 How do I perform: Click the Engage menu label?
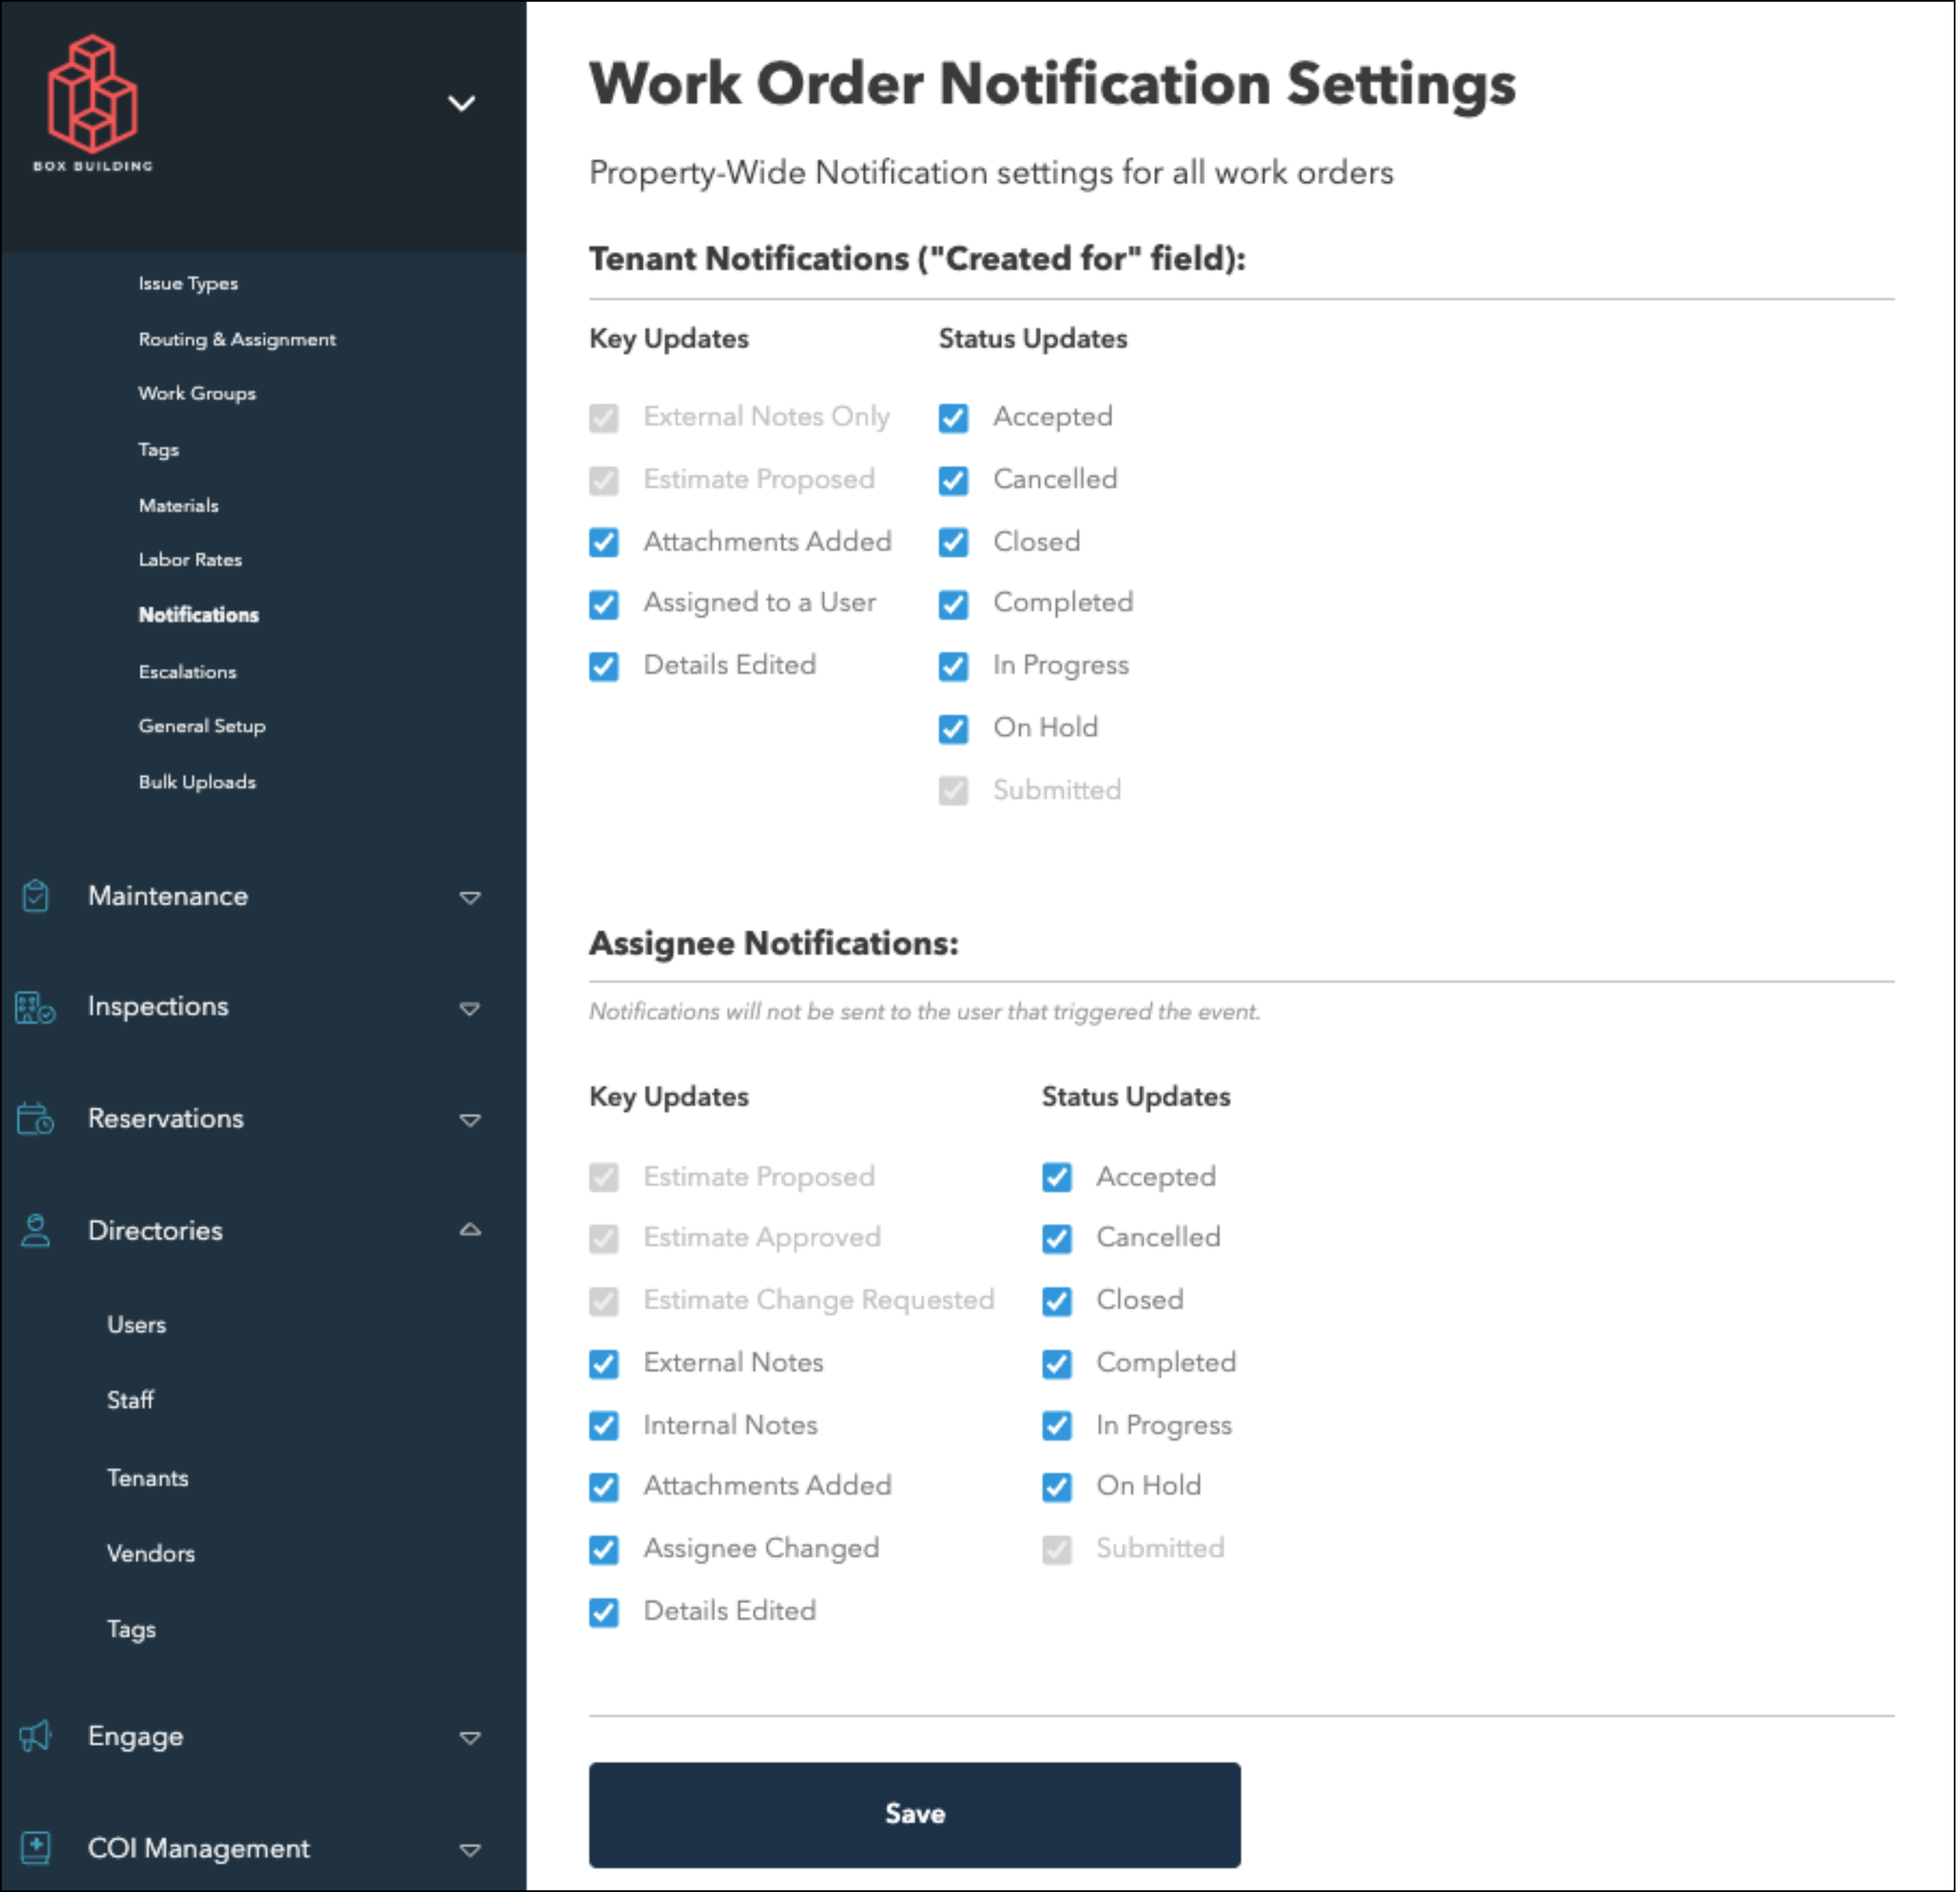[136, 1737]
